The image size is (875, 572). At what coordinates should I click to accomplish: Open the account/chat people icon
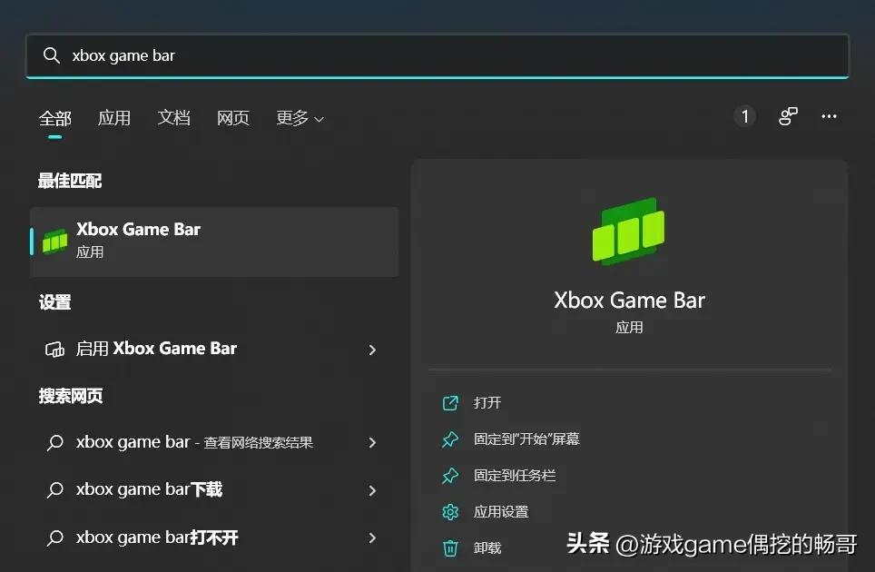(x=788, y=116)
